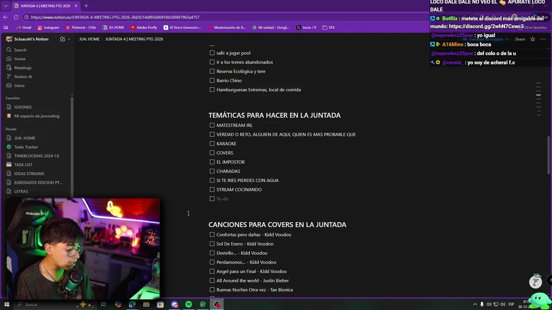Image resolution: width=552 pixels, height=310 pixels.
Task: Open the browser tab list dropdown
Action: tap(6, 6)
